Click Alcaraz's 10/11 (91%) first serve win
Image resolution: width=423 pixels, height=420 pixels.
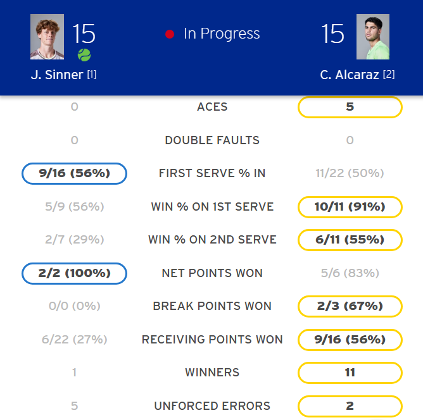pos(350,207)
